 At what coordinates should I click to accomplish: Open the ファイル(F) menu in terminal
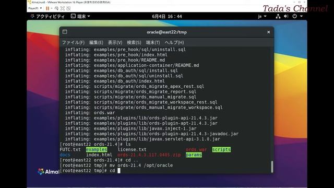pos(73,42)
